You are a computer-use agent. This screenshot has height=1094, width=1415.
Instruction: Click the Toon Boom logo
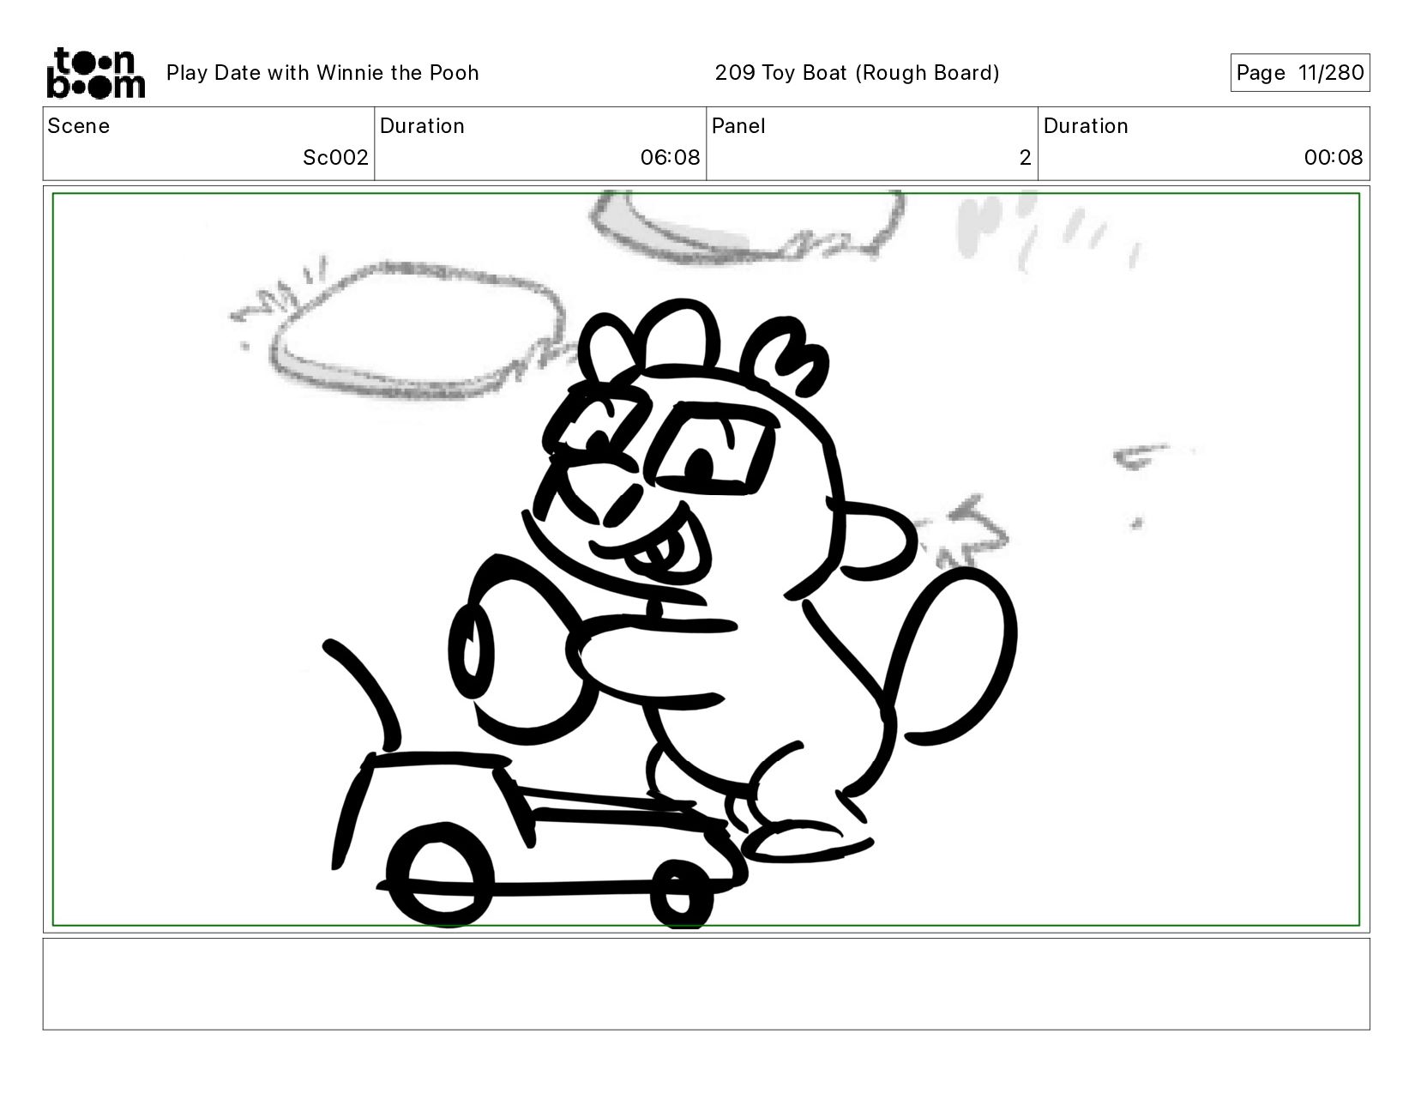(x=95, y=73)
